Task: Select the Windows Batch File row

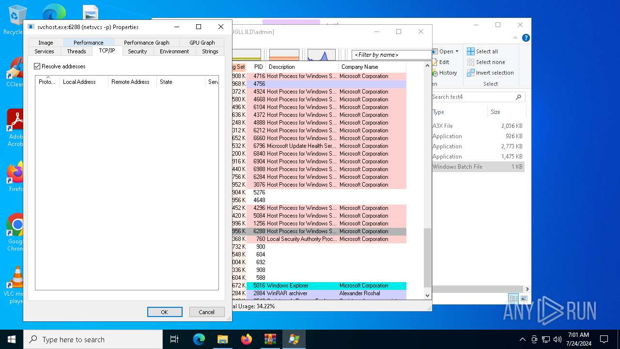Action: 478,167
